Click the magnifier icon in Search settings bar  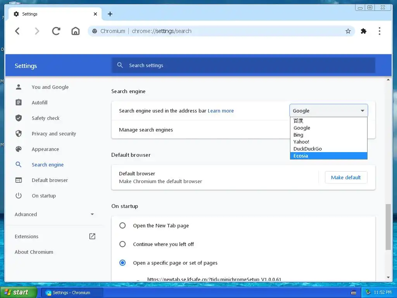tap(120, 65)
